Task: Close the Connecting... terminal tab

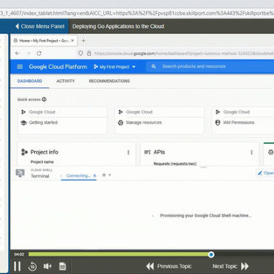Action: [x=95, y=176]
